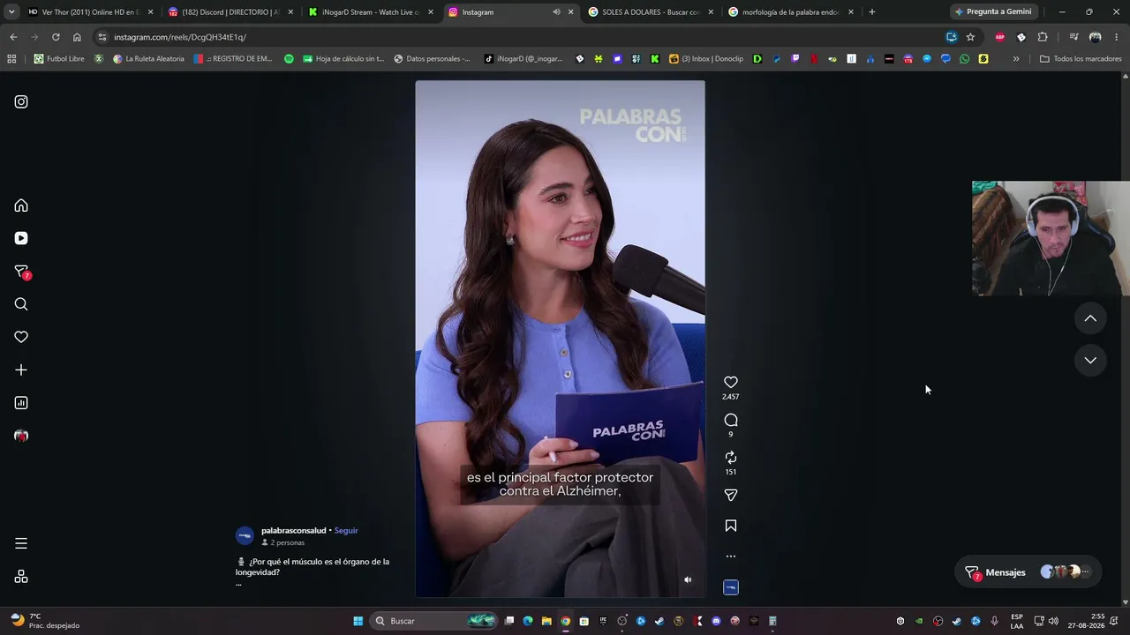The height and width of the screenshot is (635, 1130).
Task: Open Datos personales bookmark
Action: [x=432, y=59]
